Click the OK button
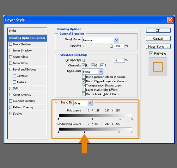 pos(158,30)
